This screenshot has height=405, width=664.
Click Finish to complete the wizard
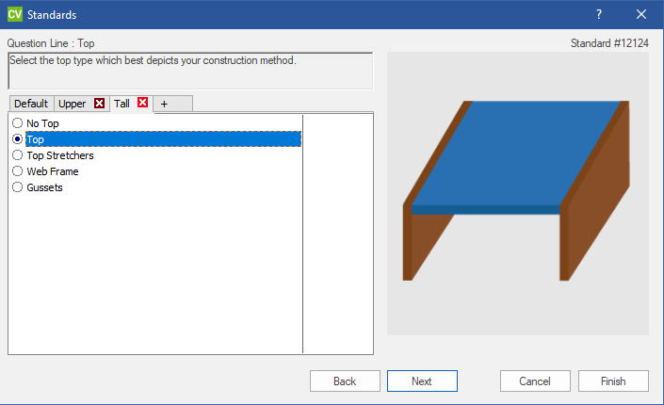613,381
